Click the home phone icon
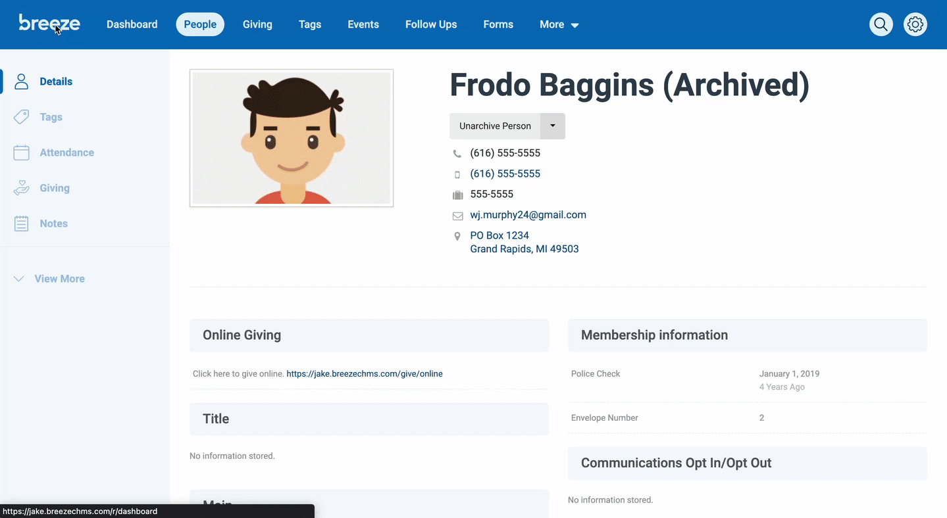 coord(457,154)
